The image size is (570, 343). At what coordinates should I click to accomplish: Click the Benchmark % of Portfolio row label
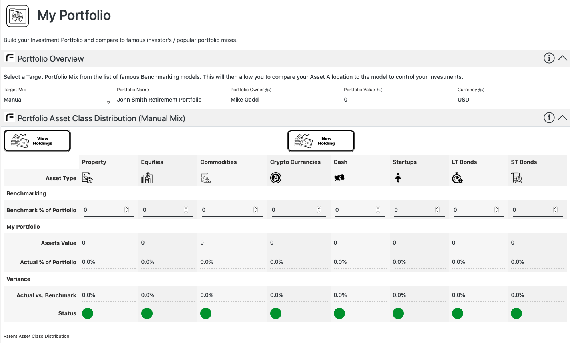tap(41, 210)
